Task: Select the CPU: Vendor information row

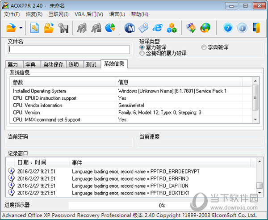Action: click(x=131, y=105)
